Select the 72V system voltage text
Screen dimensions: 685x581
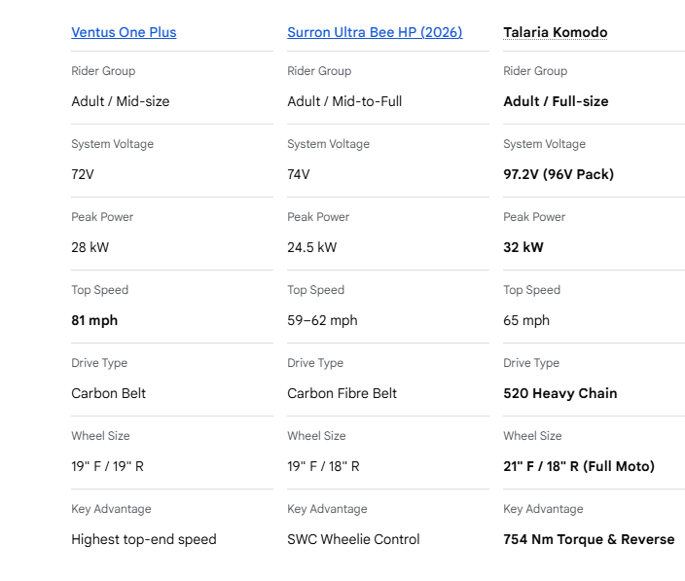(83, 174)
